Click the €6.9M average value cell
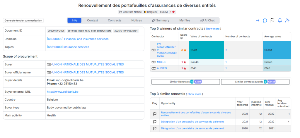300x138 pixels. click(277, 50)
